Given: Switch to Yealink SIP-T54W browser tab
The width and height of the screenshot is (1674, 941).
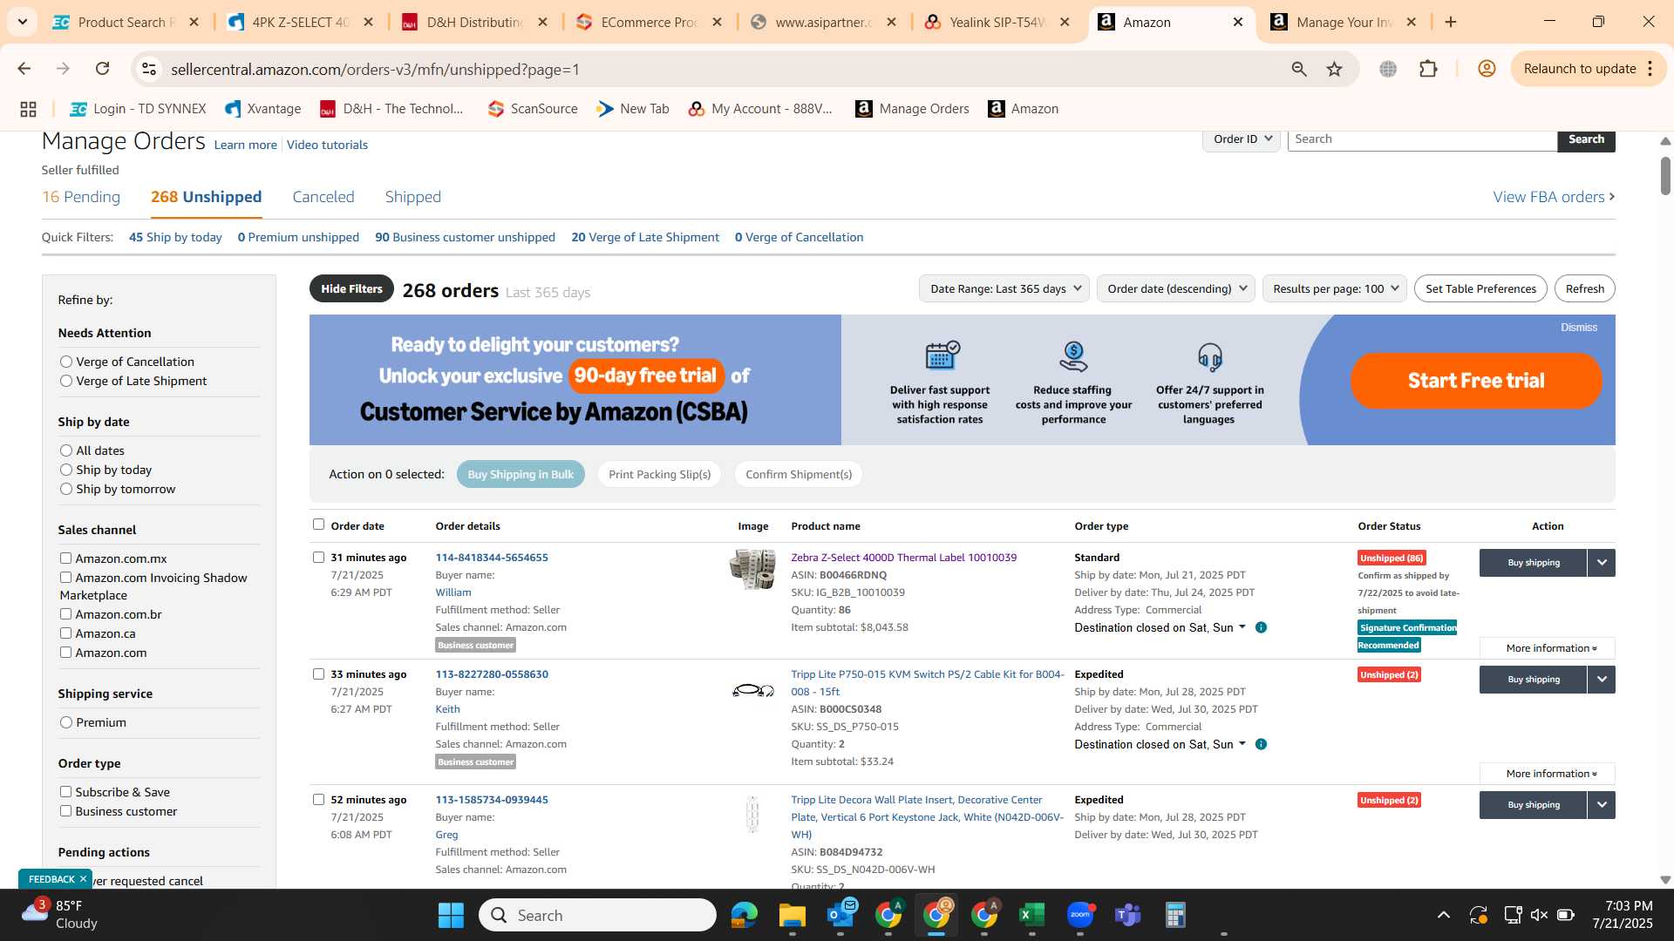Looking at the screenshot, I should (998, 22).
